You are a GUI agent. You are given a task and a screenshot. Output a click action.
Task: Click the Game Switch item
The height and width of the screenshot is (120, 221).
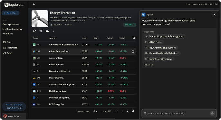[x=14, y=116]
